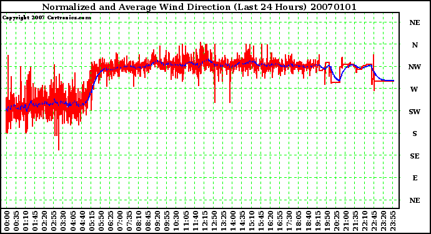Select the 11:05 time label
431x234 pixels.
click(186, 221)
